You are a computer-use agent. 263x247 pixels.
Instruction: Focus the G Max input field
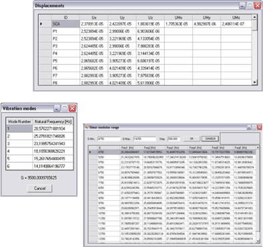coord(145,139)
